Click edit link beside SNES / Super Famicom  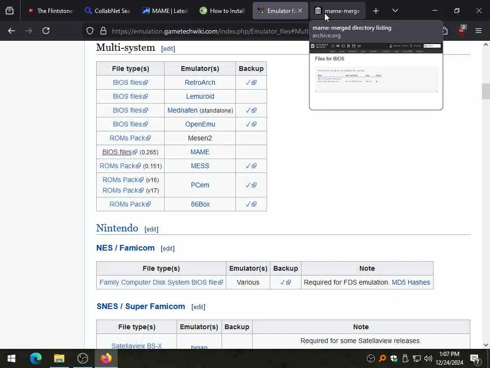tap(199, 307)
